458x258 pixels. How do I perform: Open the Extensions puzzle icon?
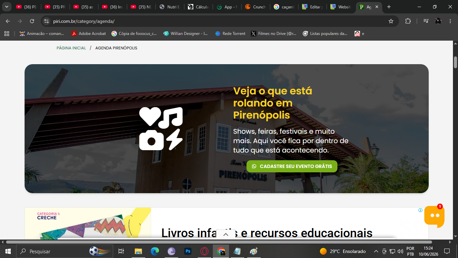pos(408,21)
